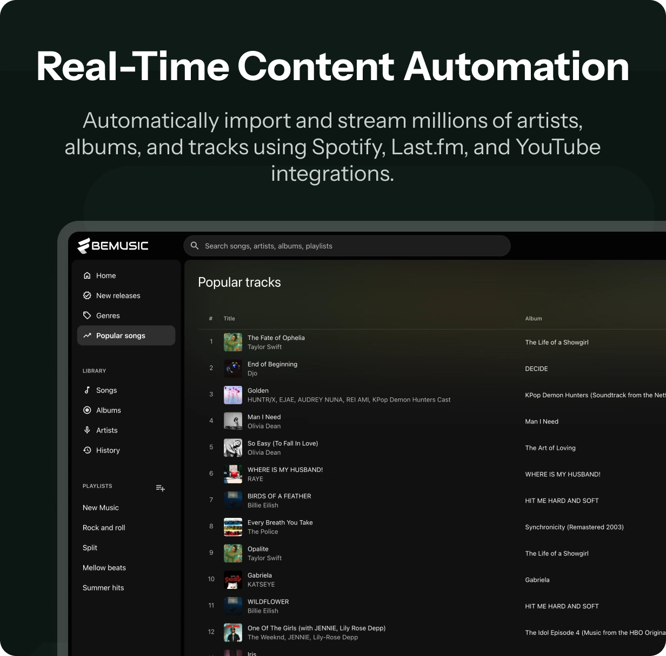Select the Popular songs trending-arrow icon

[87, 336]
